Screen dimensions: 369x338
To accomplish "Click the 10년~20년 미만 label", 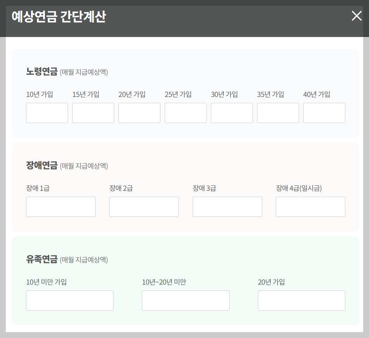I will [164, 282].
